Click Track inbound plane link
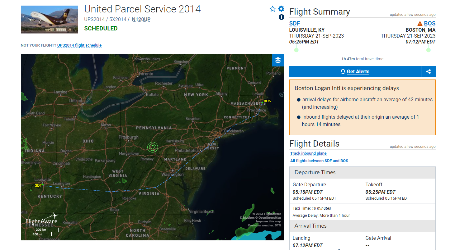Image resolution: width=455 pixels, height=250 pixels. 308,153
